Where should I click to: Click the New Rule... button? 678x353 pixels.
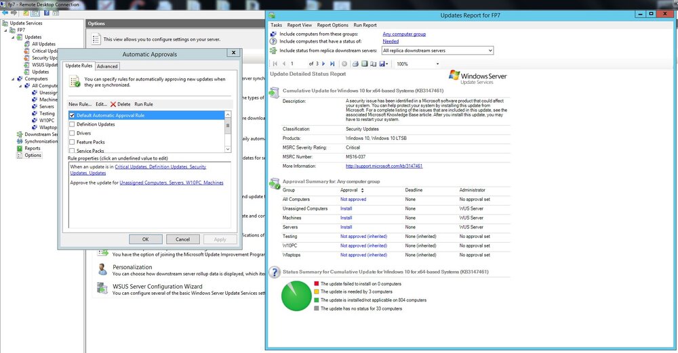click(80, 104)
